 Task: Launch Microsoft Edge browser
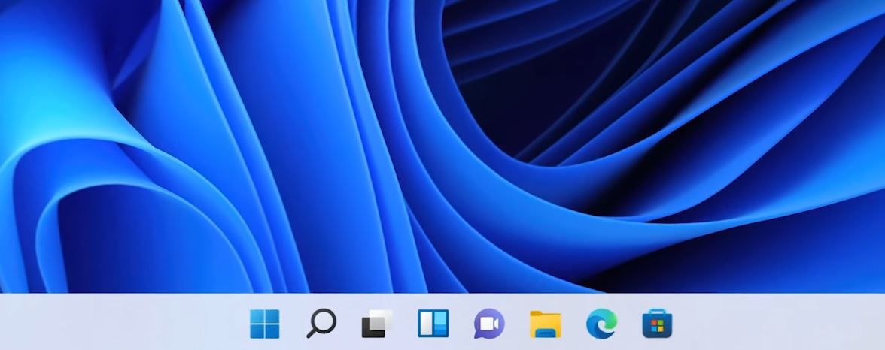(x=601, y=324)
